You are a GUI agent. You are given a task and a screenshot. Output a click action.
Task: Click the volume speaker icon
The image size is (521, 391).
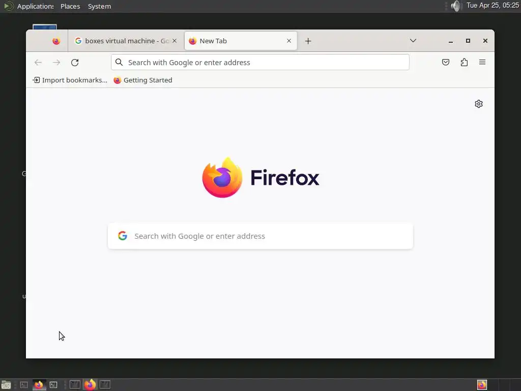[456, 6]
